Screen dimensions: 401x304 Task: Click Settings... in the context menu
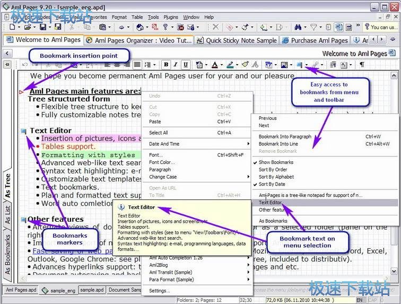(159, 291)
